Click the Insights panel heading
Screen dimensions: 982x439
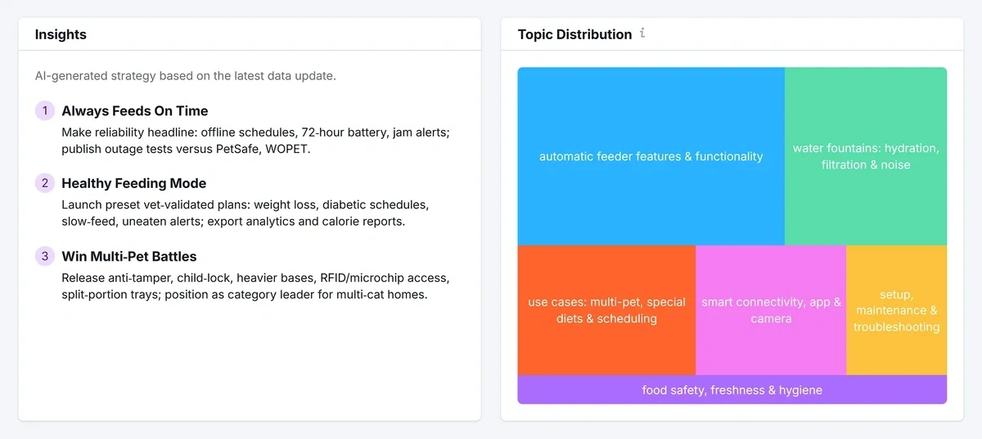pos(61,34)
